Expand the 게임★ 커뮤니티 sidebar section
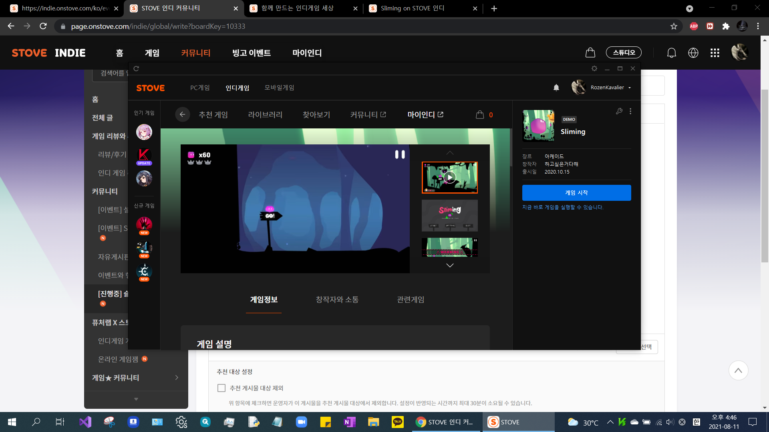This screenshot has width=769, height=432. 177,378
